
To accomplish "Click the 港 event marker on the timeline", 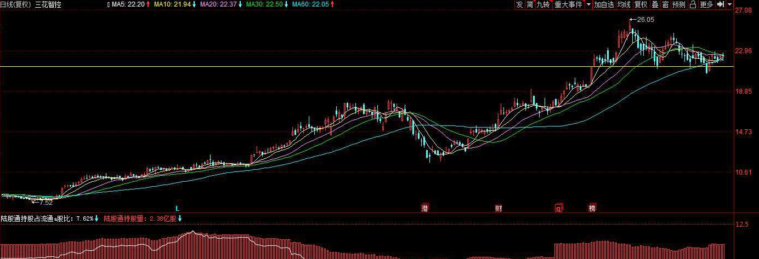I will 424,208.
